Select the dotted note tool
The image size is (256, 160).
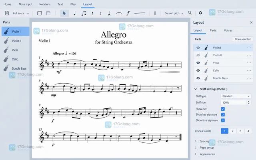click(109, 13)
